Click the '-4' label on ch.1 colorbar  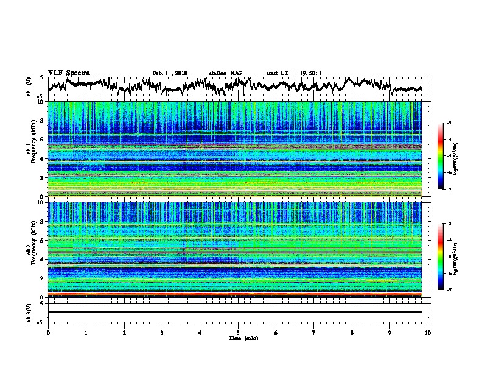(449, 140)
